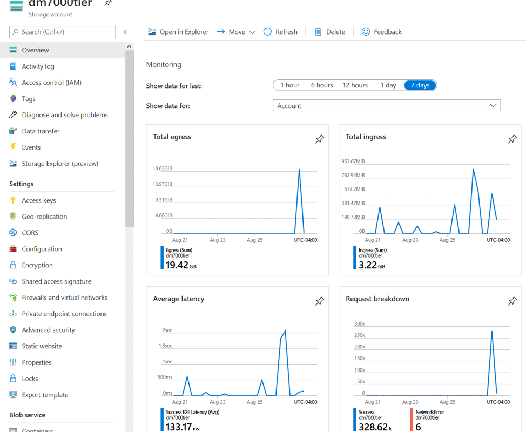
Task: Click the Feedback button label
Action: [x=387, y=32]
